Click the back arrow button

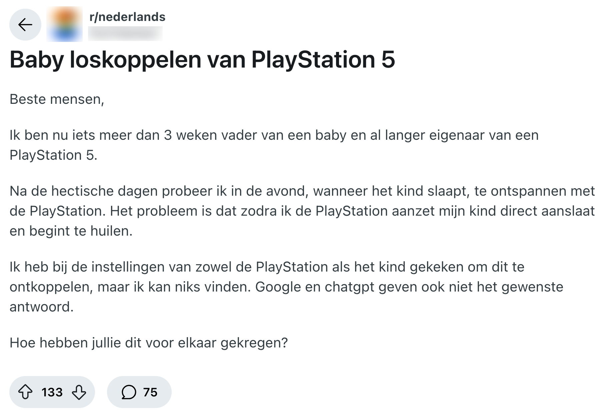point(25,25)
